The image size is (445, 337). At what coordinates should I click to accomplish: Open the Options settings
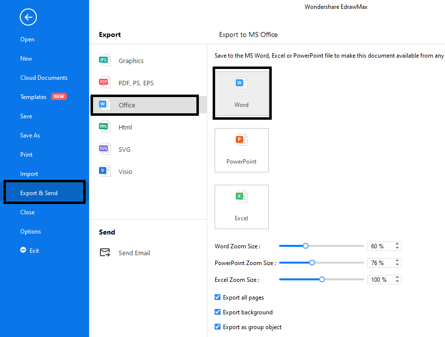[31, 232]
